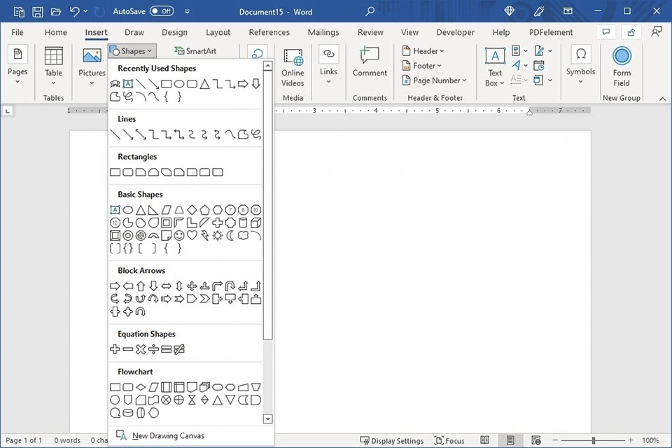Expand the Symbols dropdown
Screen dimensions: 672x448
(x=580, y=67)
